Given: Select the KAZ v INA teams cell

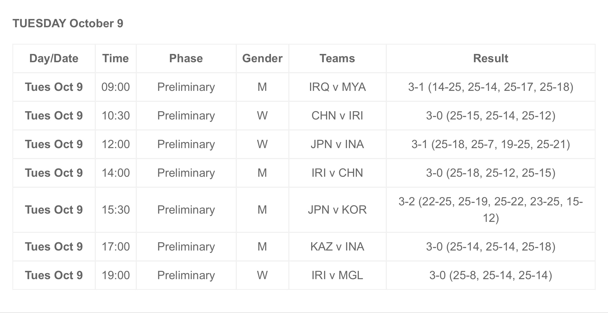Looking at the screenshot, I should click(337, 247).
